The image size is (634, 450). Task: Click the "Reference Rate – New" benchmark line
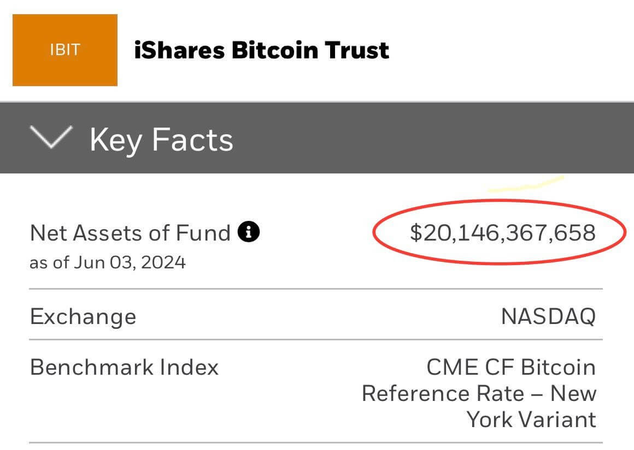coord(479,393)
